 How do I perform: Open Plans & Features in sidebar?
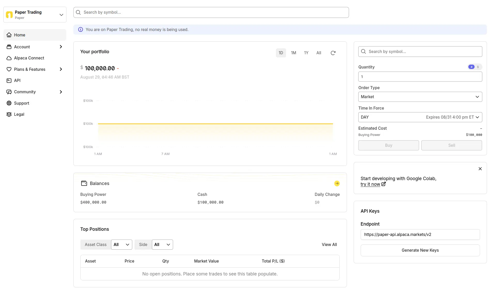pyautogui.click(x=35, y=69)
